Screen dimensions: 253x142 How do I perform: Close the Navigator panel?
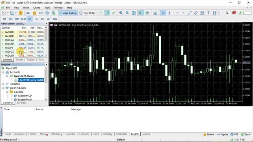click(47, 64)
